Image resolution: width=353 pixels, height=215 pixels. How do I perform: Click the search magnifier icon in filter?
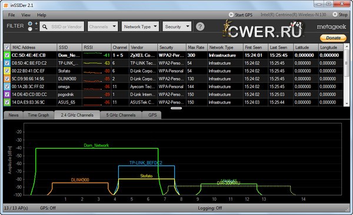point(45,27)
